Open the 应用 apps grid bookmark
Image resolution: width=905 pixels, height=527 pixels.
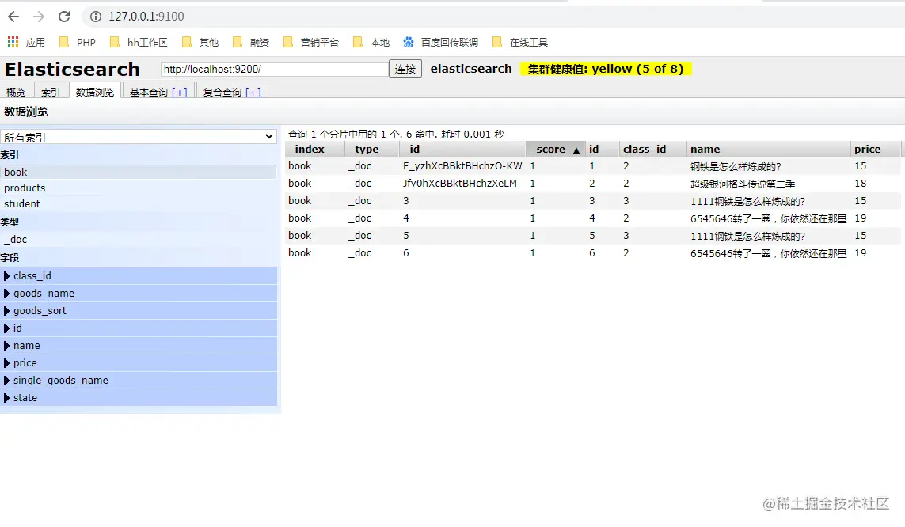coord(26,42)
